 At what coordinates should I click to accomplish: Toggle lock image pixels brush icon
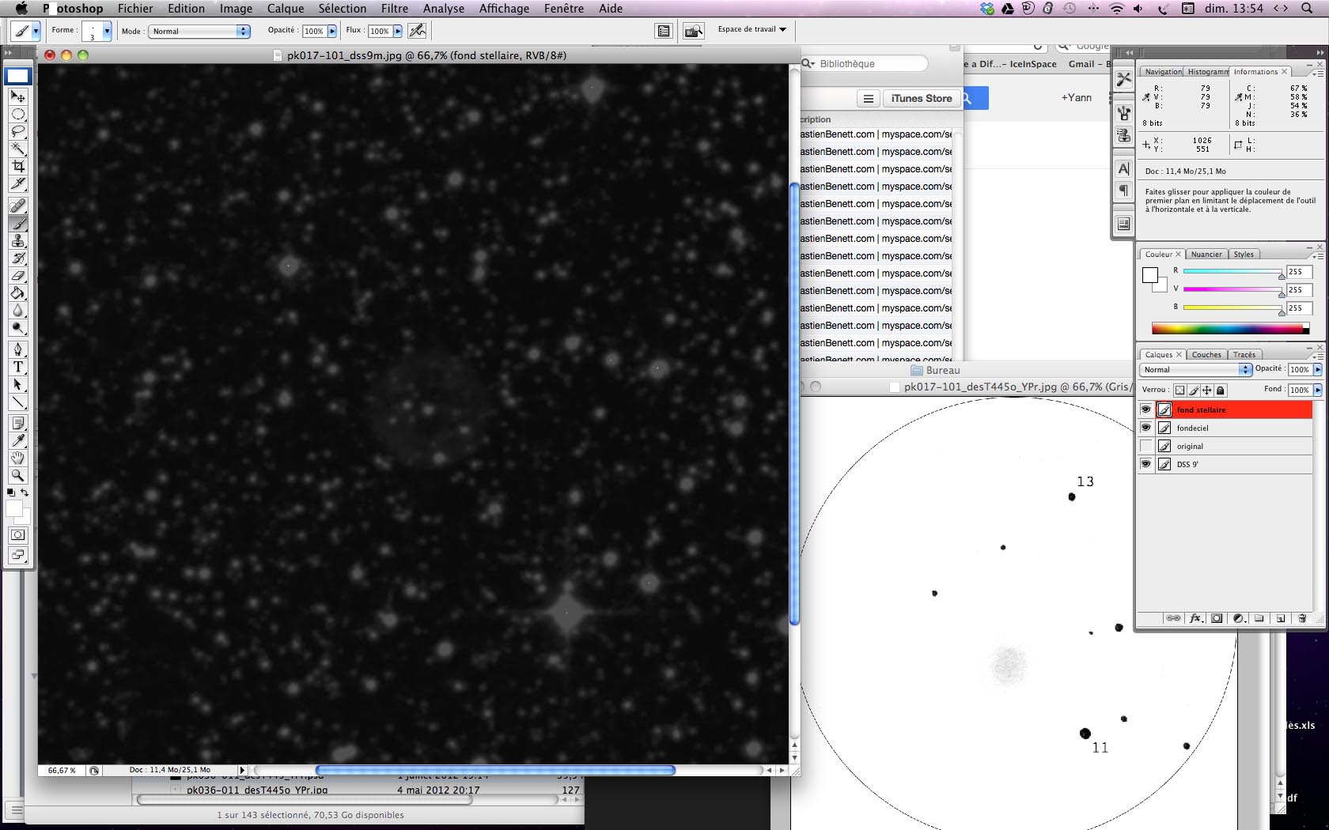[1194, 390]
